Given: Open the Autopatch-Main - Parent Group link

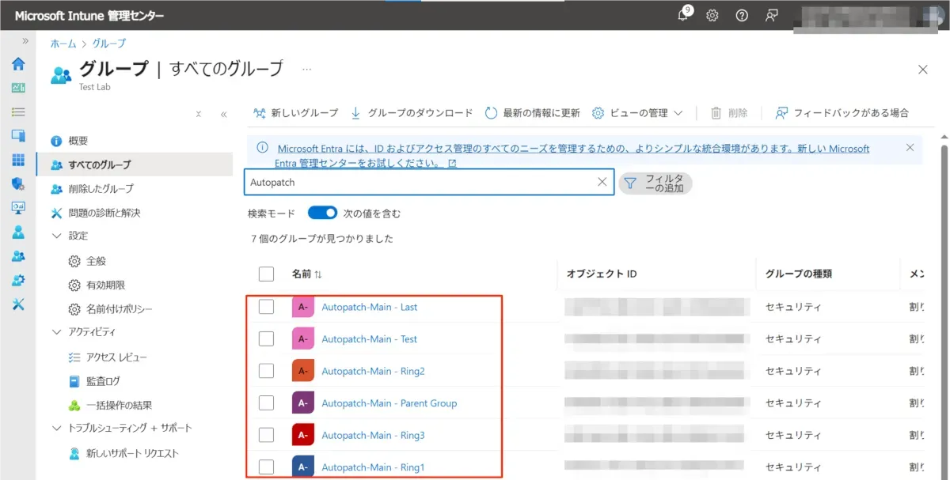Looking at the screenshot, I should 389,403.
